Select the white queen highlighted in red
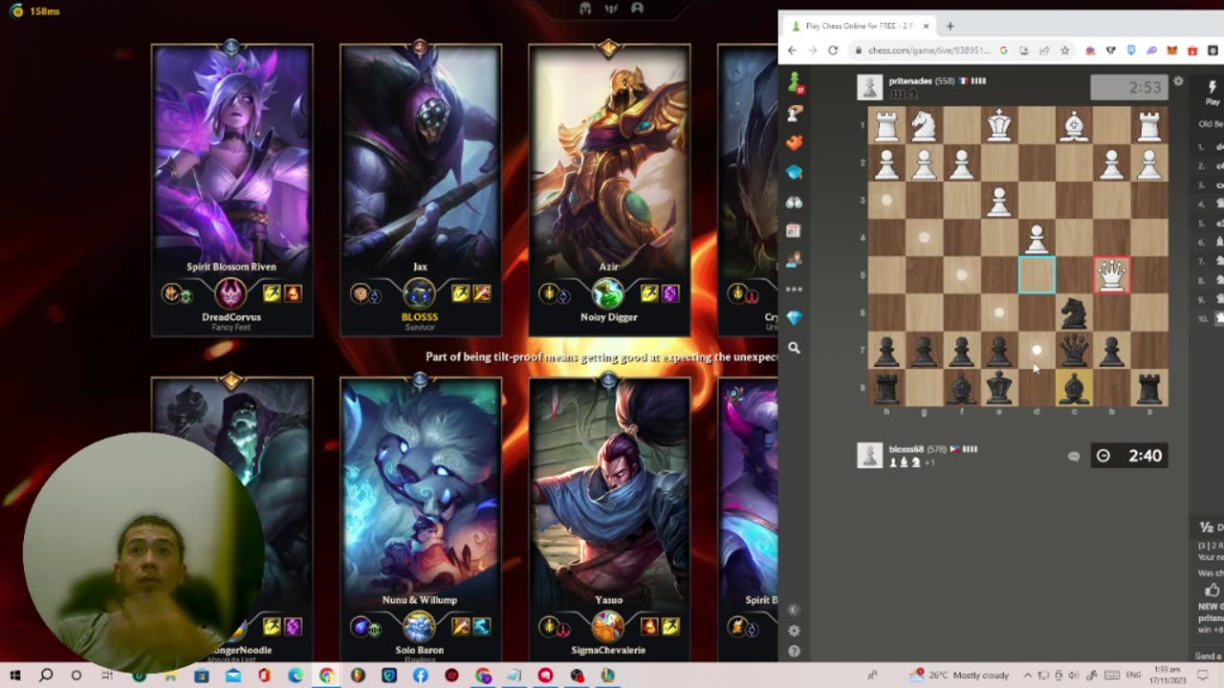 pos(1111,275)
